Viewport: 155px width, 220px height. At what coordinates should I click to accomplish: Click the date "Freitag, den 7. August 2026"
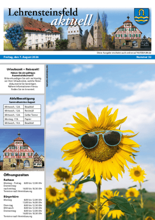21,57
